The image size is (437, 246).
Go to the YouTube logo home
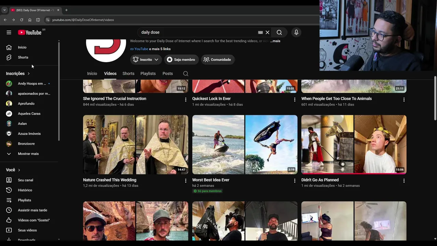(x=30, y=32)
